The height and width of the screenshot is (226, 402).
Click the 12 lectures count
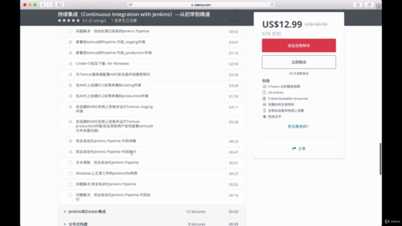point(195,212)
